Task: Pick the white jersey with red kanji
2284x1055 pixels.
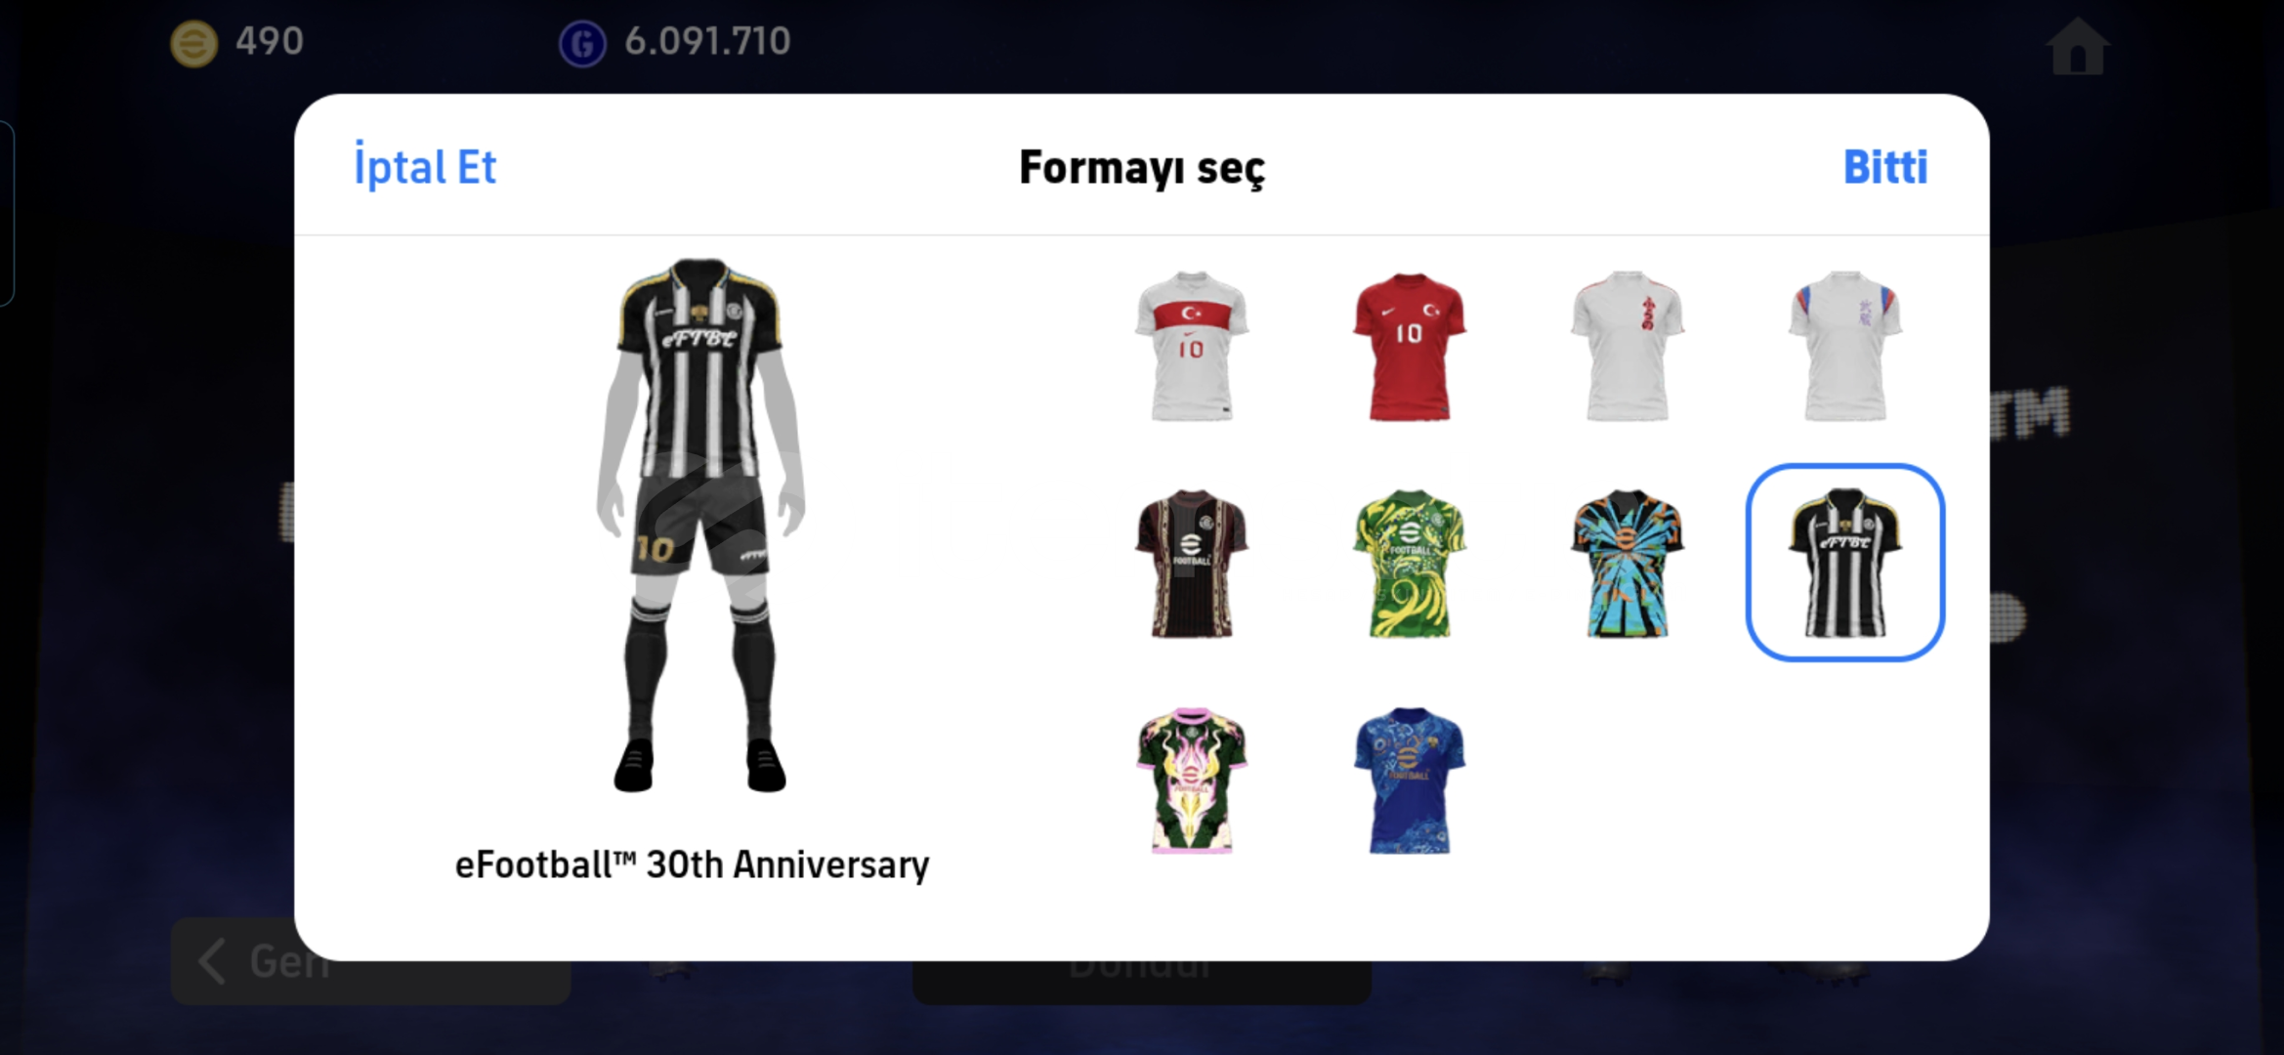Action: [1627, 346]
